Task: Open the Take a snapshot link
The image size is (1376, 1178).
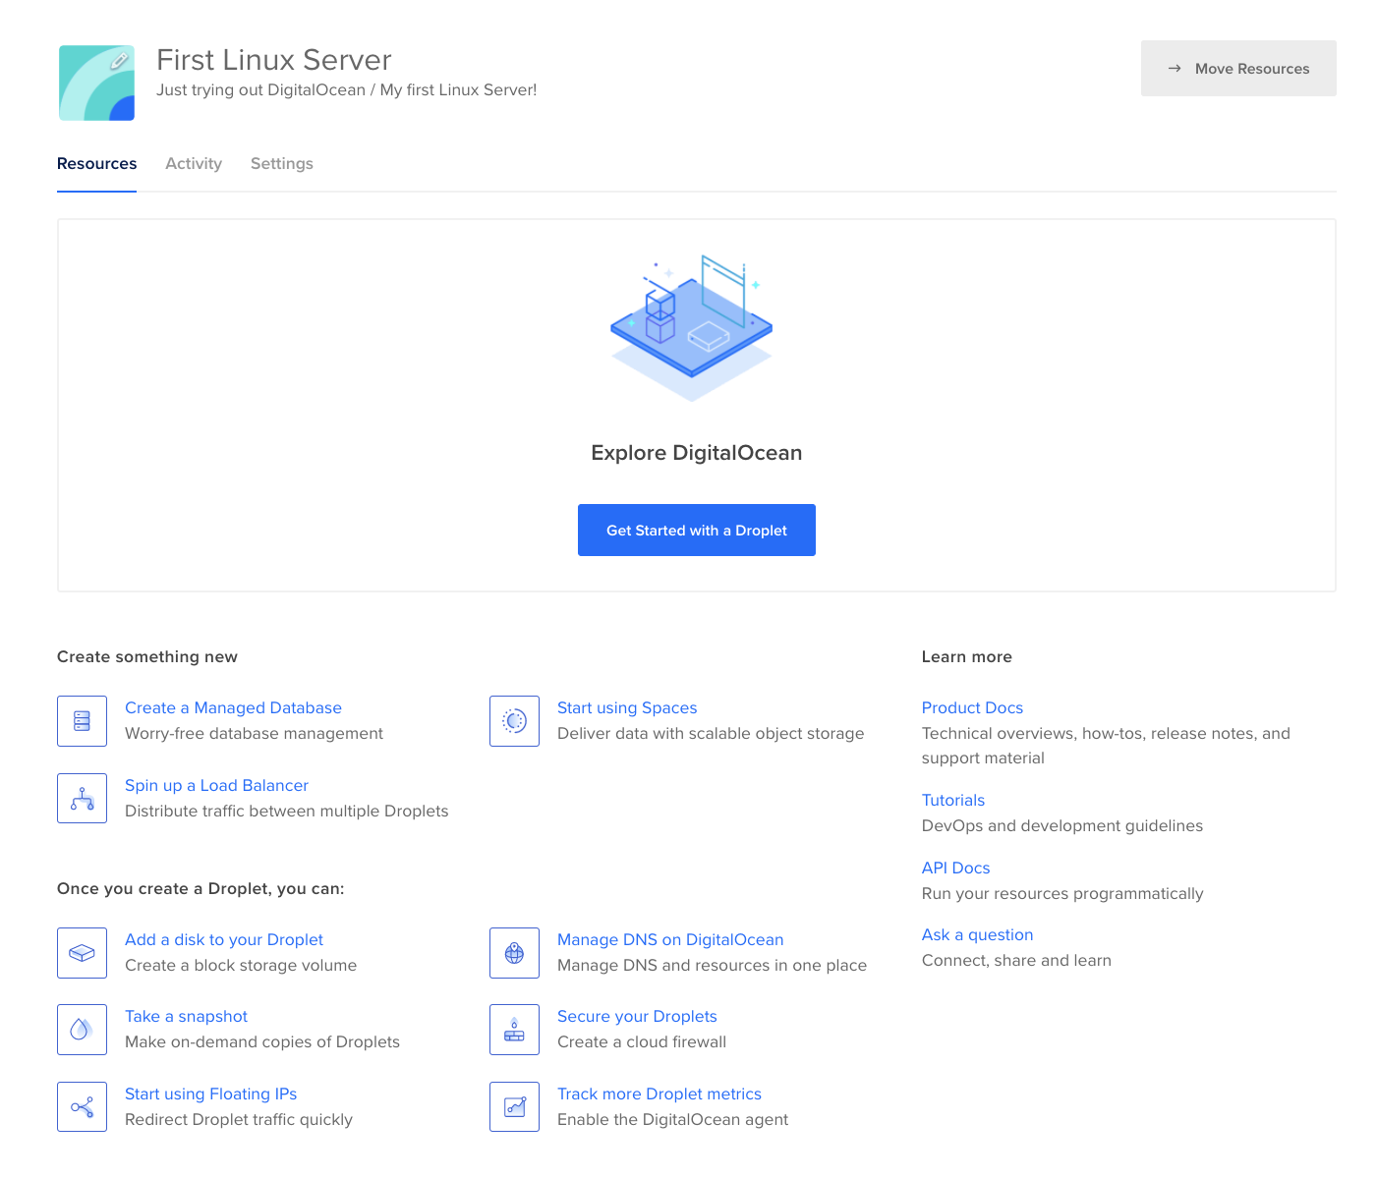Action: pyautogui.click(x=186, y=1017)
